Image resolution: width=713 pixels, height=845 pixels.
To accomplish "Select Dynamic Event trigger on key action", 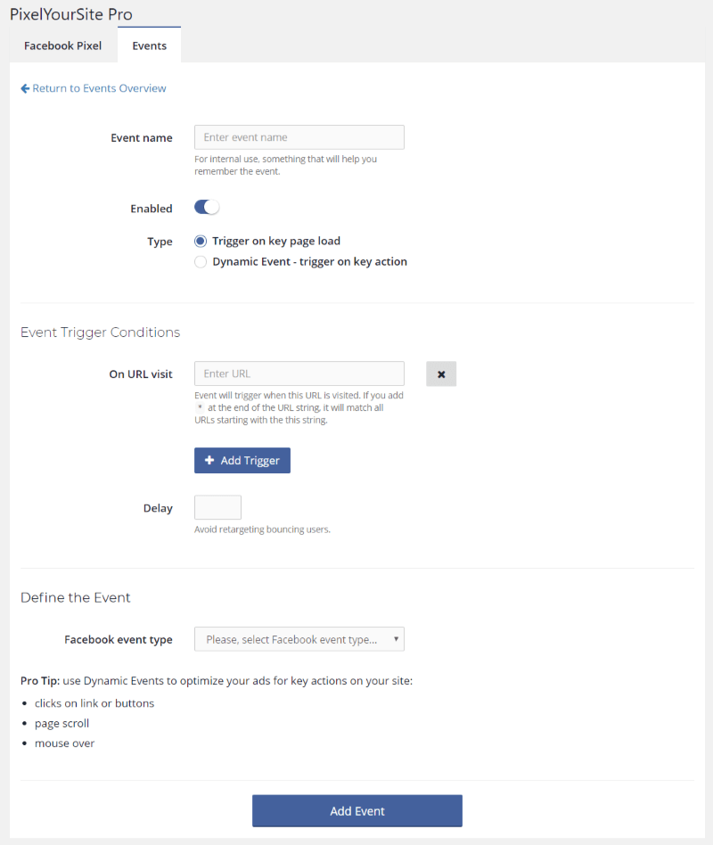I will coord(201,262).
